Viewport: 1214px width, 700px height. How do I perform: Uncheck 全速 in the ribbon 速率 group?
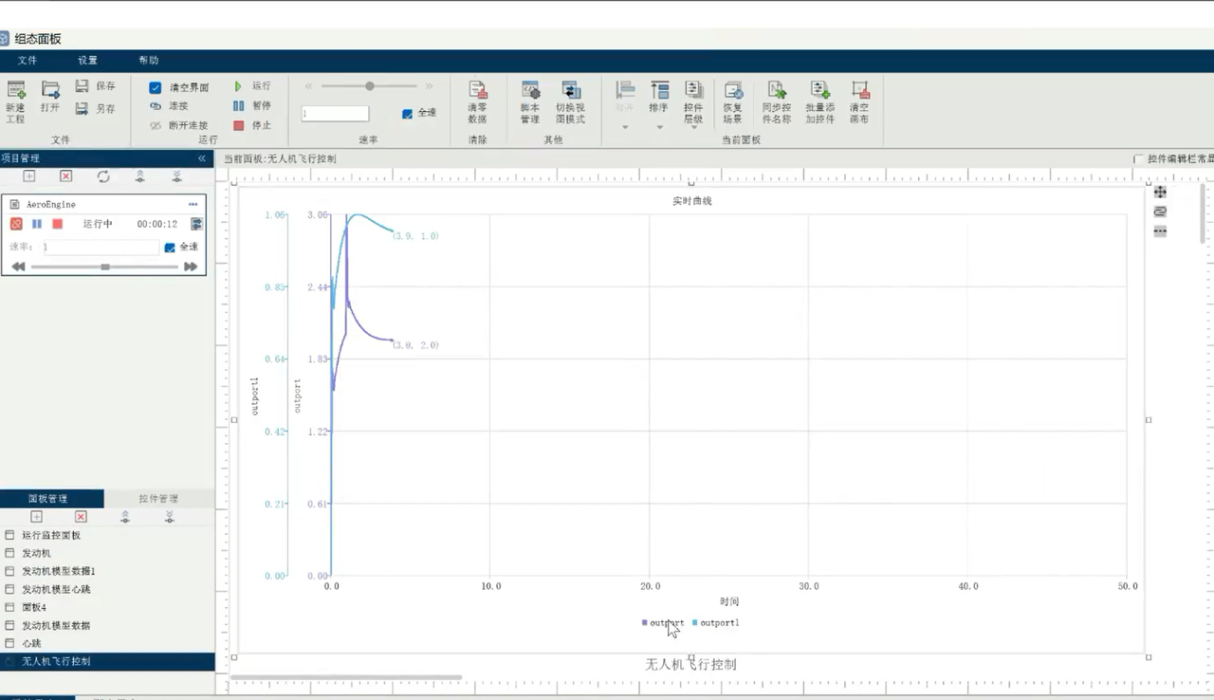pyautogui.click(x=407, y=113)
